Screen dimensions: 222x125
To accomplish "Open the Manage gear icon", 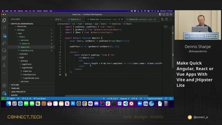I will (4, 93).
